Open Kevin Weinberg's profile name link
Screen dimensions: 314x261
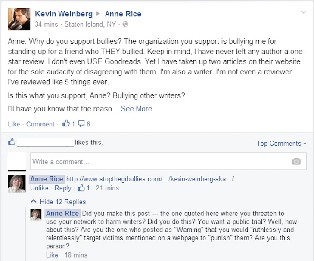(62, 14)
